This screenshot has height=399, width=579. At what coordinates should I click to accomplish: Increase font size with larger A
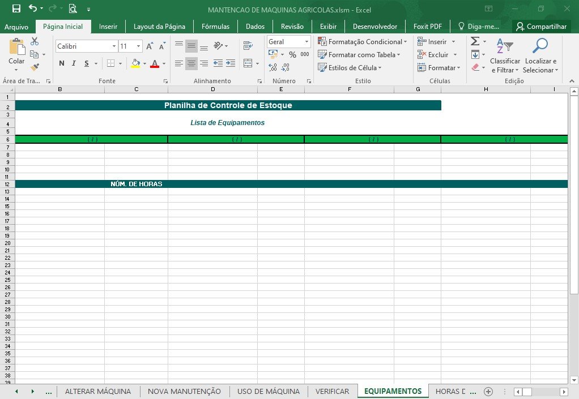pyautogui.click(x=149, y=46)
